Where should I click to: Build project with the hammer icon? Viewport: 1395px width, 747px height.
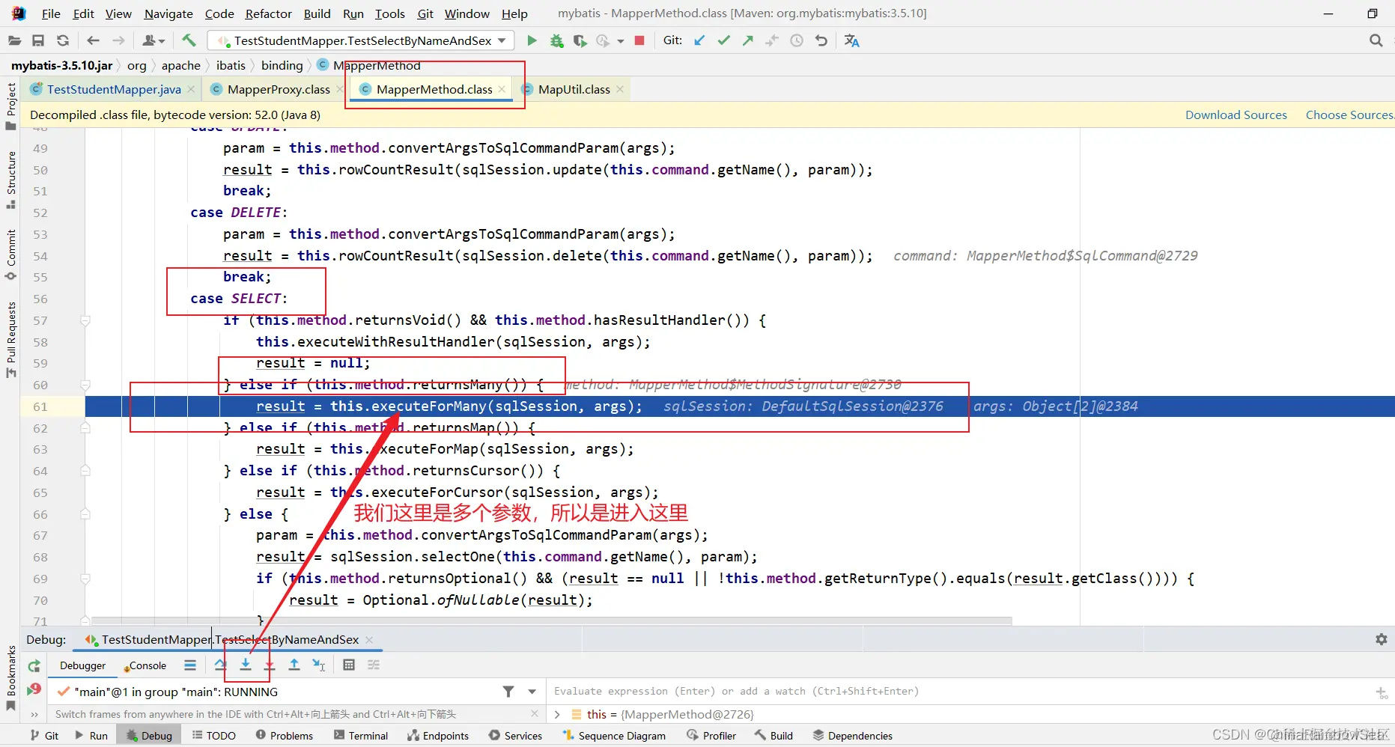click(189, 40)
